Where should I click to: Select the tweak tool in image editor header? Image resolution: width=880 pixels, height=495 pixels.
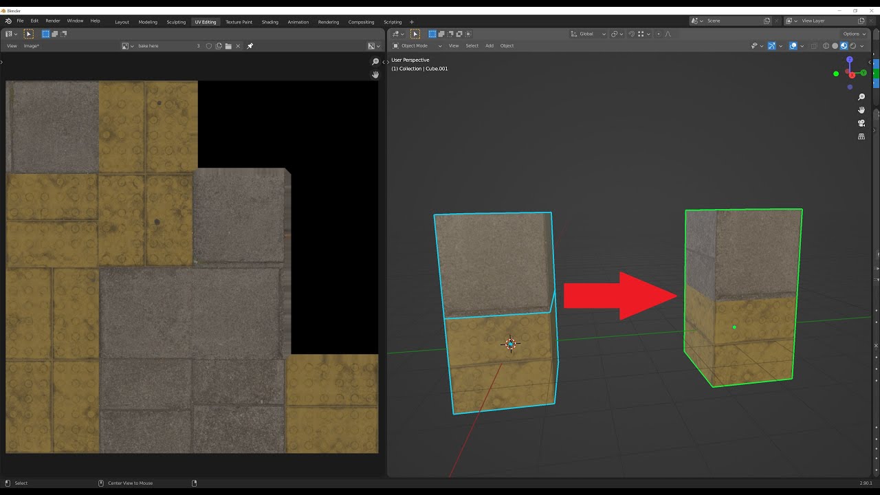[x=29, y=34]
